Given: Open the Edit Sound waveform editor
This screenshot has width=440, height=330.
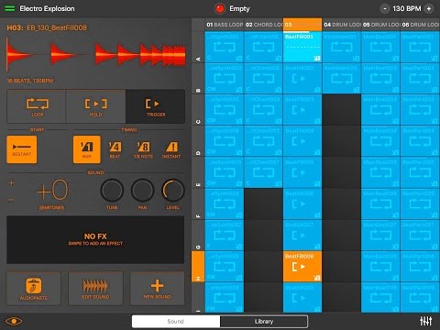Looking at the screenshot, I should pos(95,288).
